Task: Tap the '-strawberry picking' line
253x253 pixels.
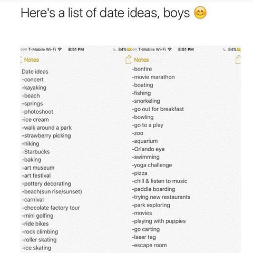Action: tap(46, 135)
